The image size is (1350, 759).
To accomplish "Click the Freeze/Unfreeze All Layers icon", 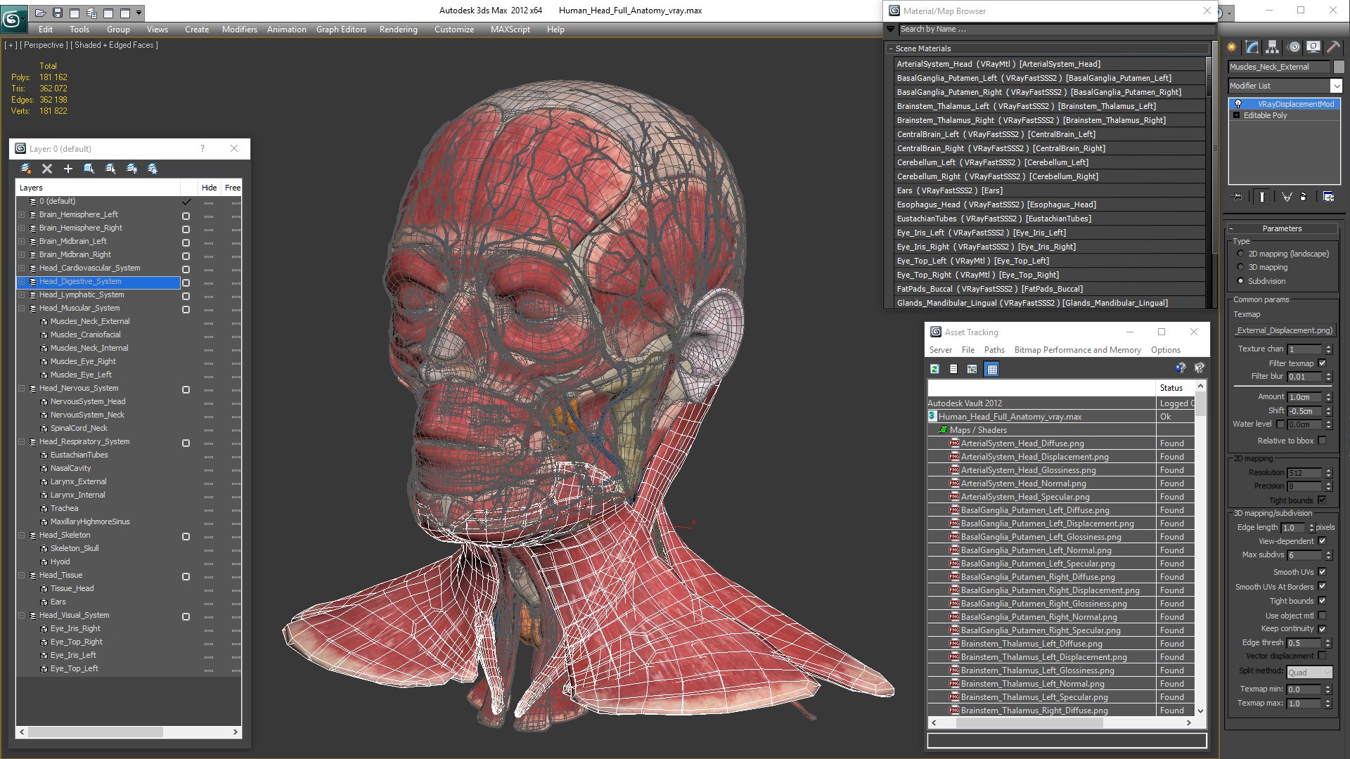I will (153, 169).
